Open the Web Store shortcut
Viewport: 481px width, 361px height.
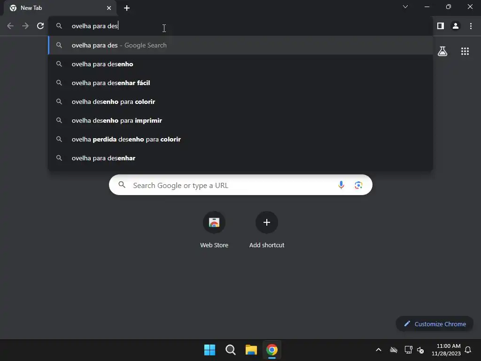click(x=214, y=230)
